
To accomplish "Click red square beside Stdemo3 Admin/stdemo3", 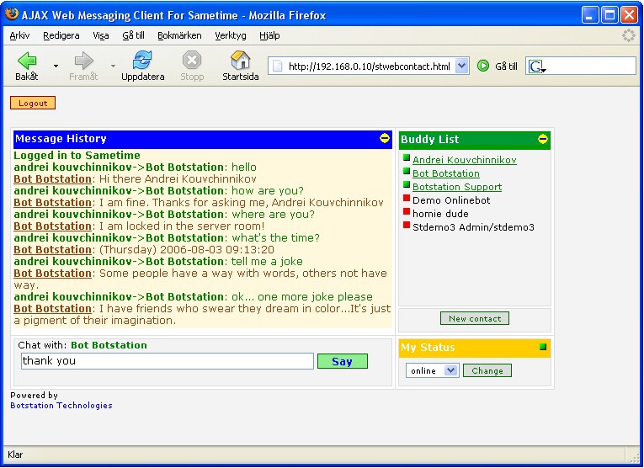I will coord(407,225).
